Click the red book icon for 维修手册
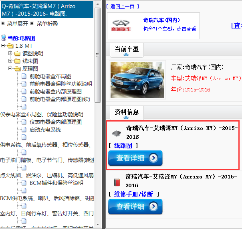 (x=117, y=182)
